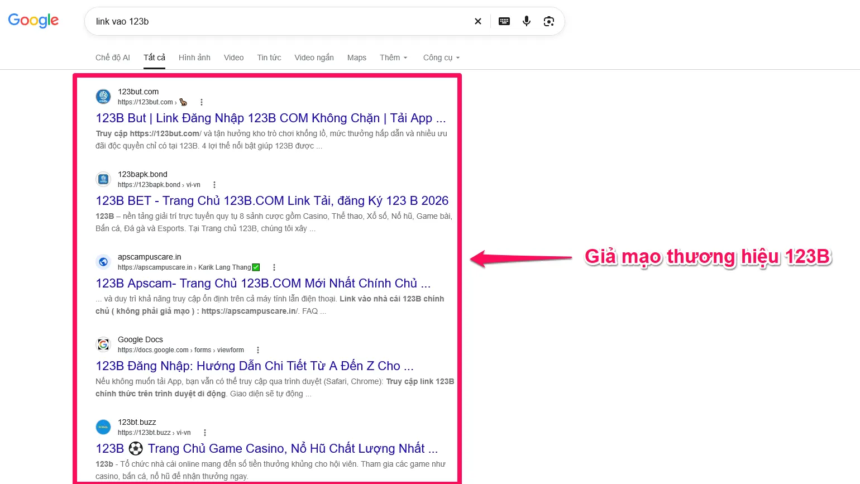Switch to the Video tab
Screen dimensions: 860x484
point(233,57)
